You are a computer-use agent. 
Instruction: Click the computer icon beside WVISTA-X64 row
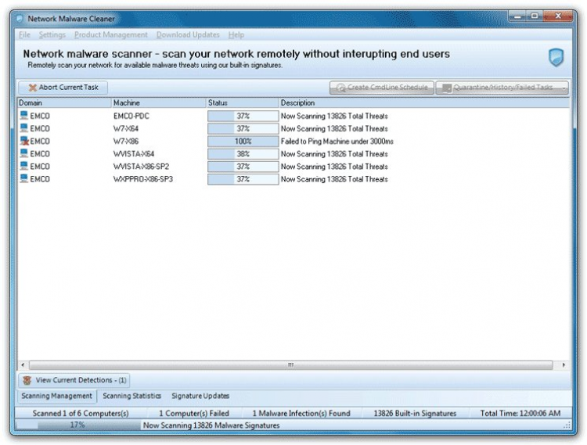[x=24, y=153]
